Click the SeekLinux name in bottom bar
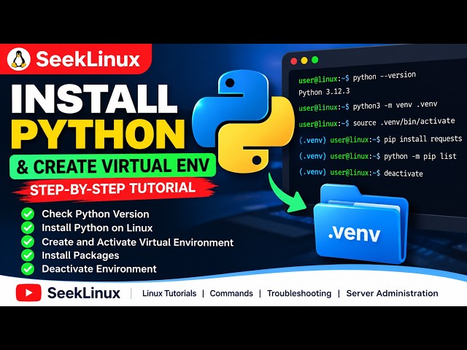Viewport: 467px width, 350px height. point(84,293)
